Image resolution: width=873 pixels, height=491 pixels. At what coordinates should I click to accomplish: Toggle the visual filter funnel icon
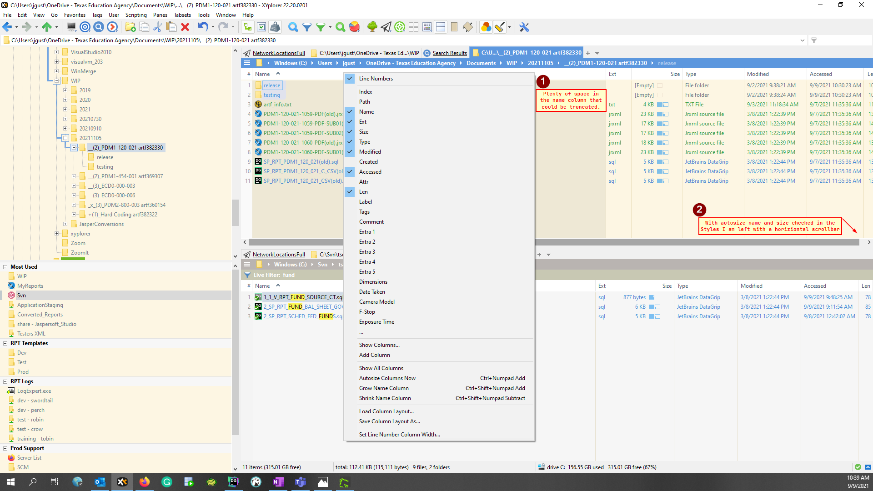pyautogui.click(x=307, y=27)
